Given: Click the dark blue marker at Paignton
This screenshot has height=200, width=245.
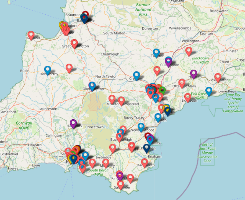Looking at the screenshot, I should pos(146,148).
